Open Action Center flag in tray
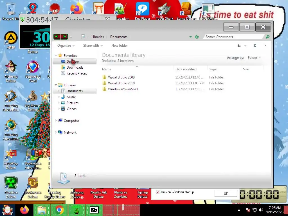This screenshot has height=216, width=288. tap(247, 210)
